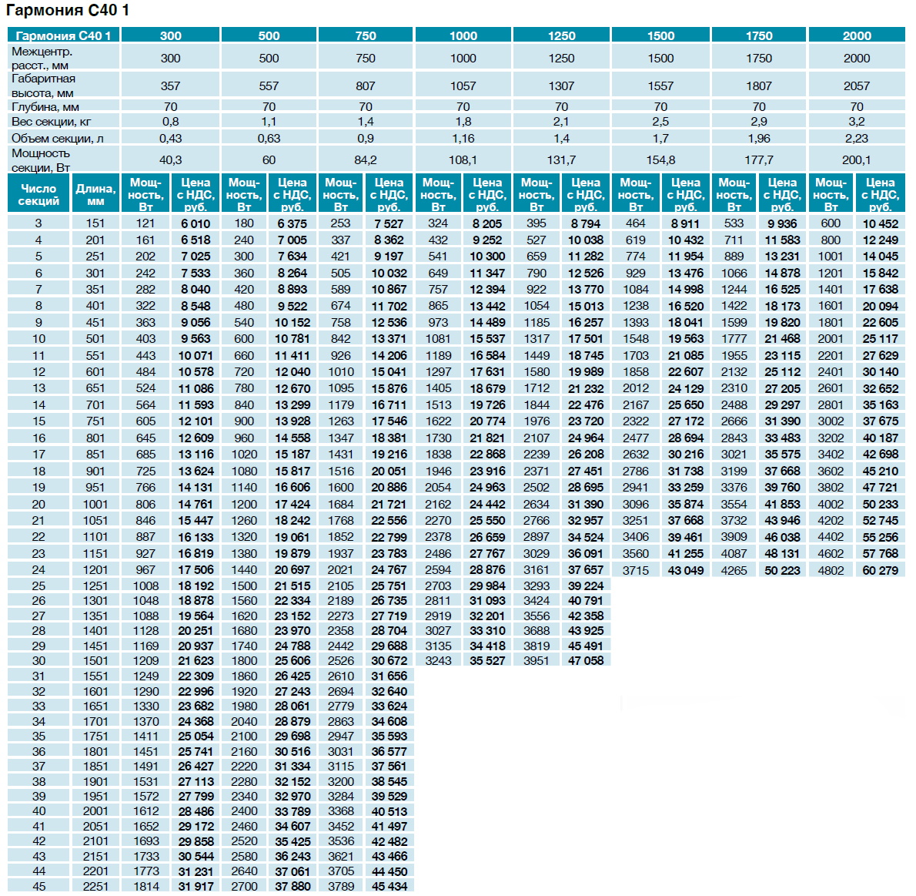Click price 6 375 for 3 sections

click(x=292, y=223)
